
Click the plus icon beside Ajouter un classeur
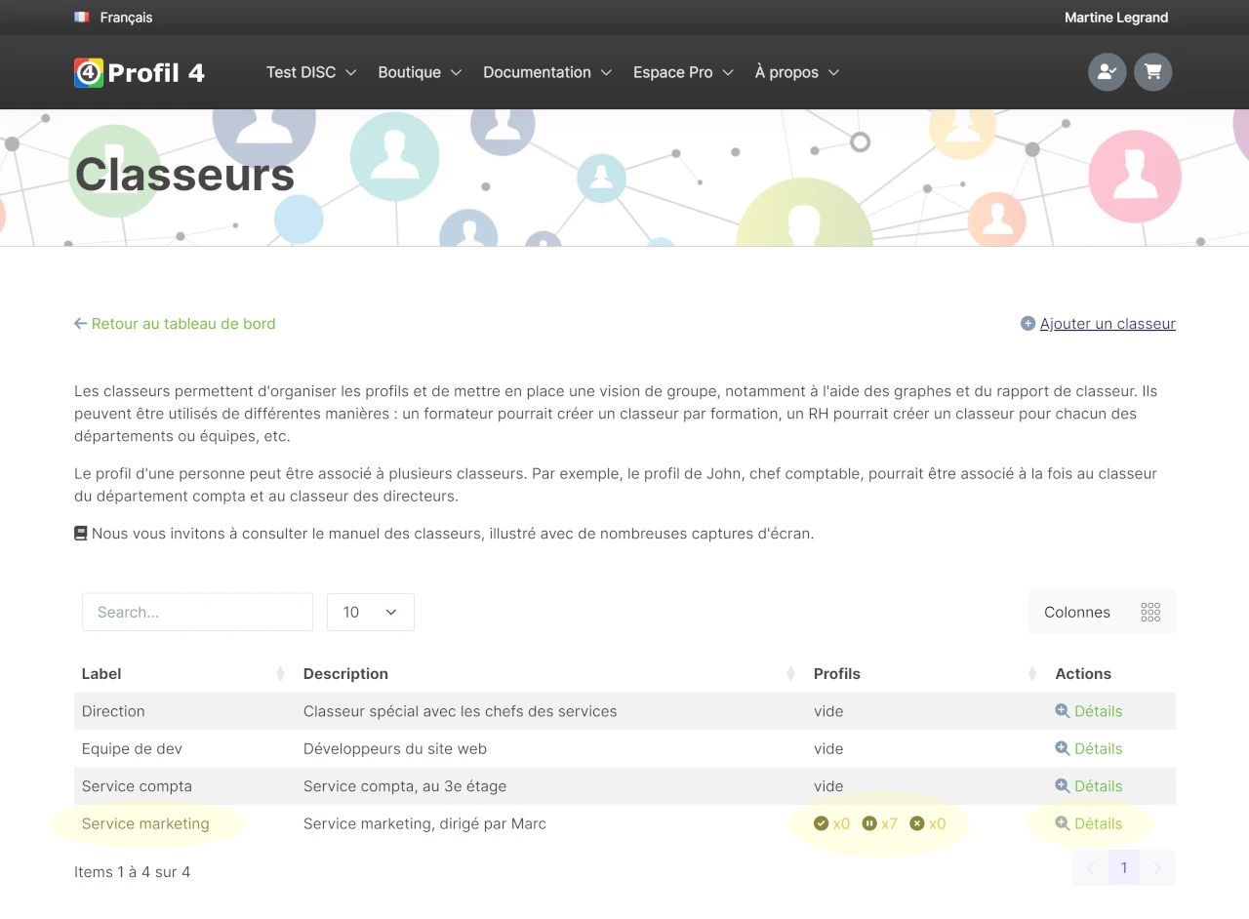(1027, 324)
